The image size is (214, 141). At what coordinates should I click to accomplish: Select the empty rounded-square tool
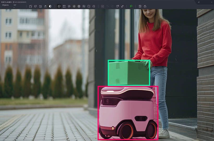(x=89, y=6)
